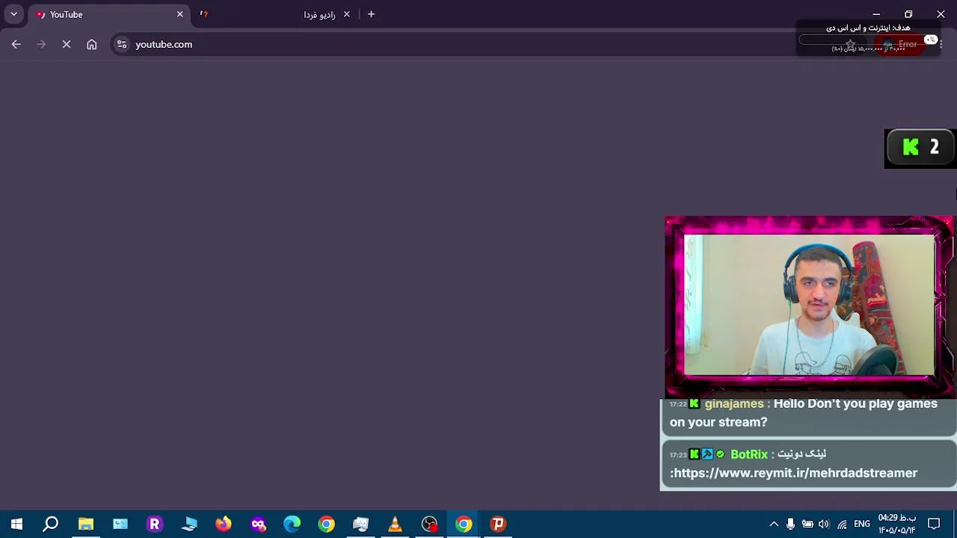Open the tab search dropdown arrow
The width and height of the screenshot is (957, 538).
13,14
